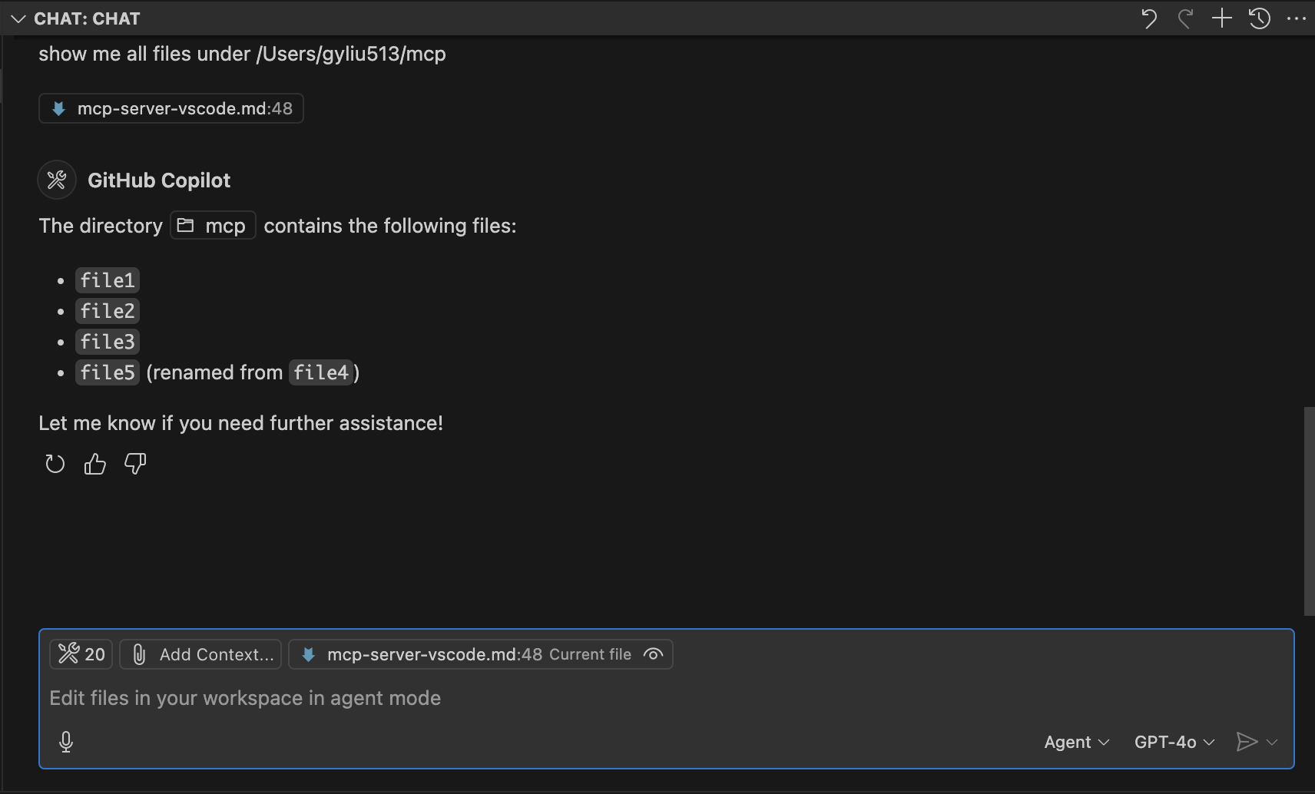1315x794 pixels.
Task: Open the GPT-4o model picker
Action: 1174,742
